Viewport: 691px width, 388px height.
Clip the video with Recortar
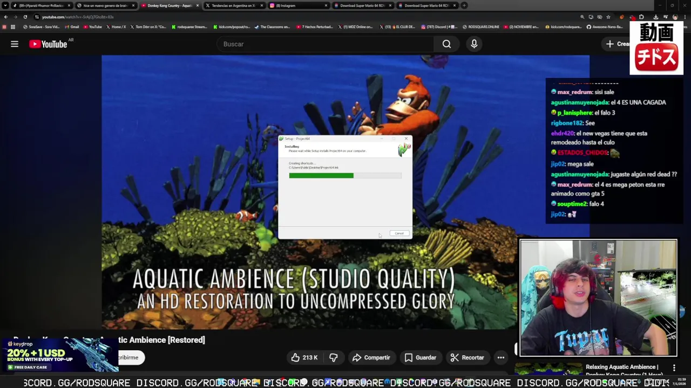click(468, 357)
